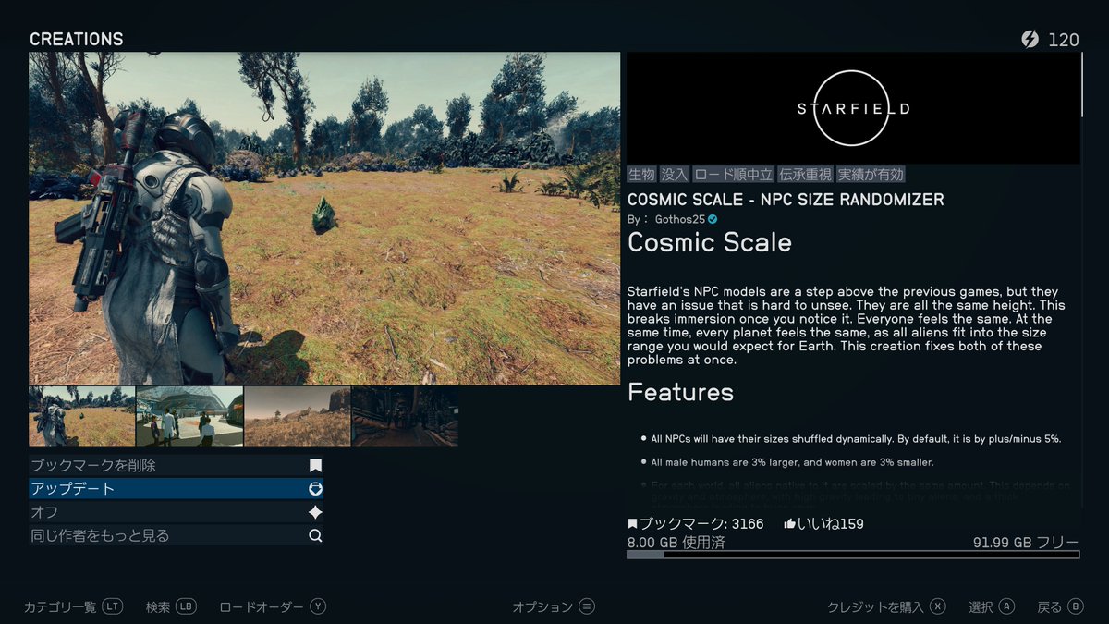
Task: Select ブックマークを削除 menu entry
Action: click(177, 466)
